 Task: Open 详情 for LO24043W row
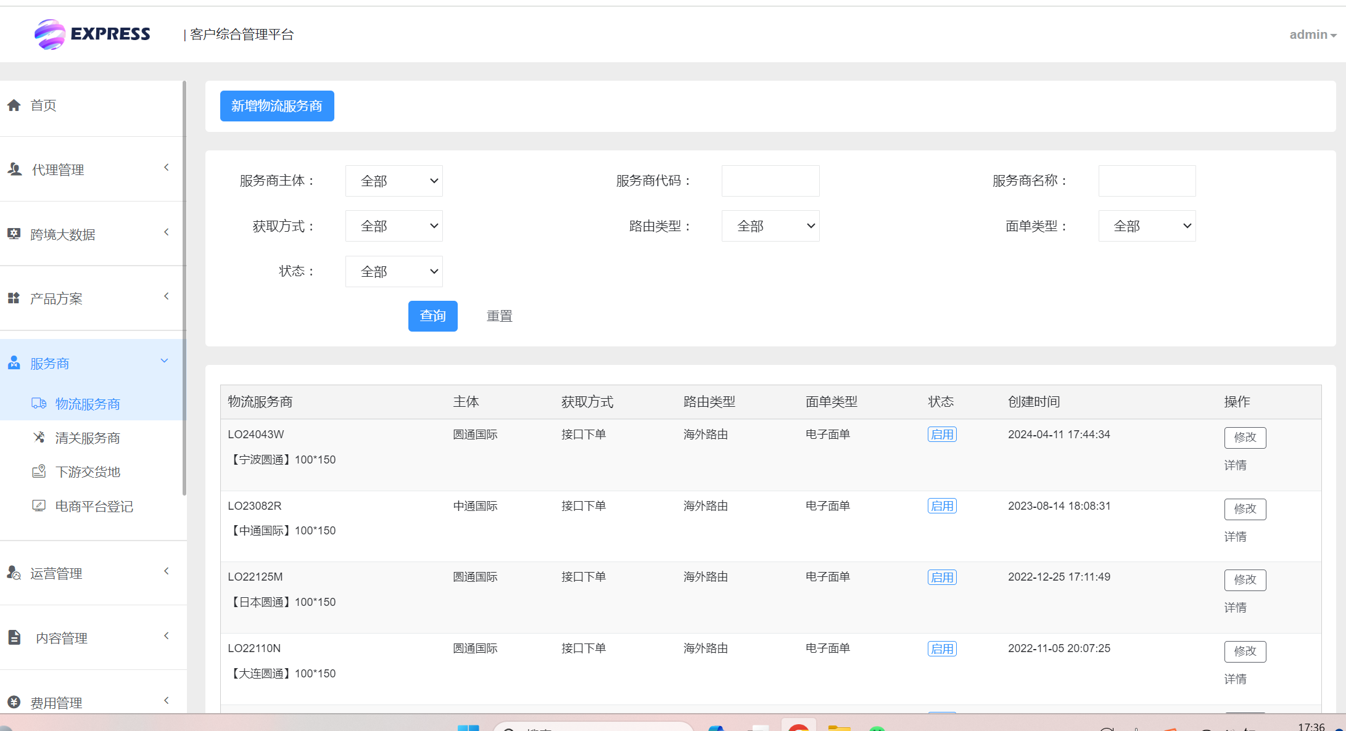[x=1235, y=465]
